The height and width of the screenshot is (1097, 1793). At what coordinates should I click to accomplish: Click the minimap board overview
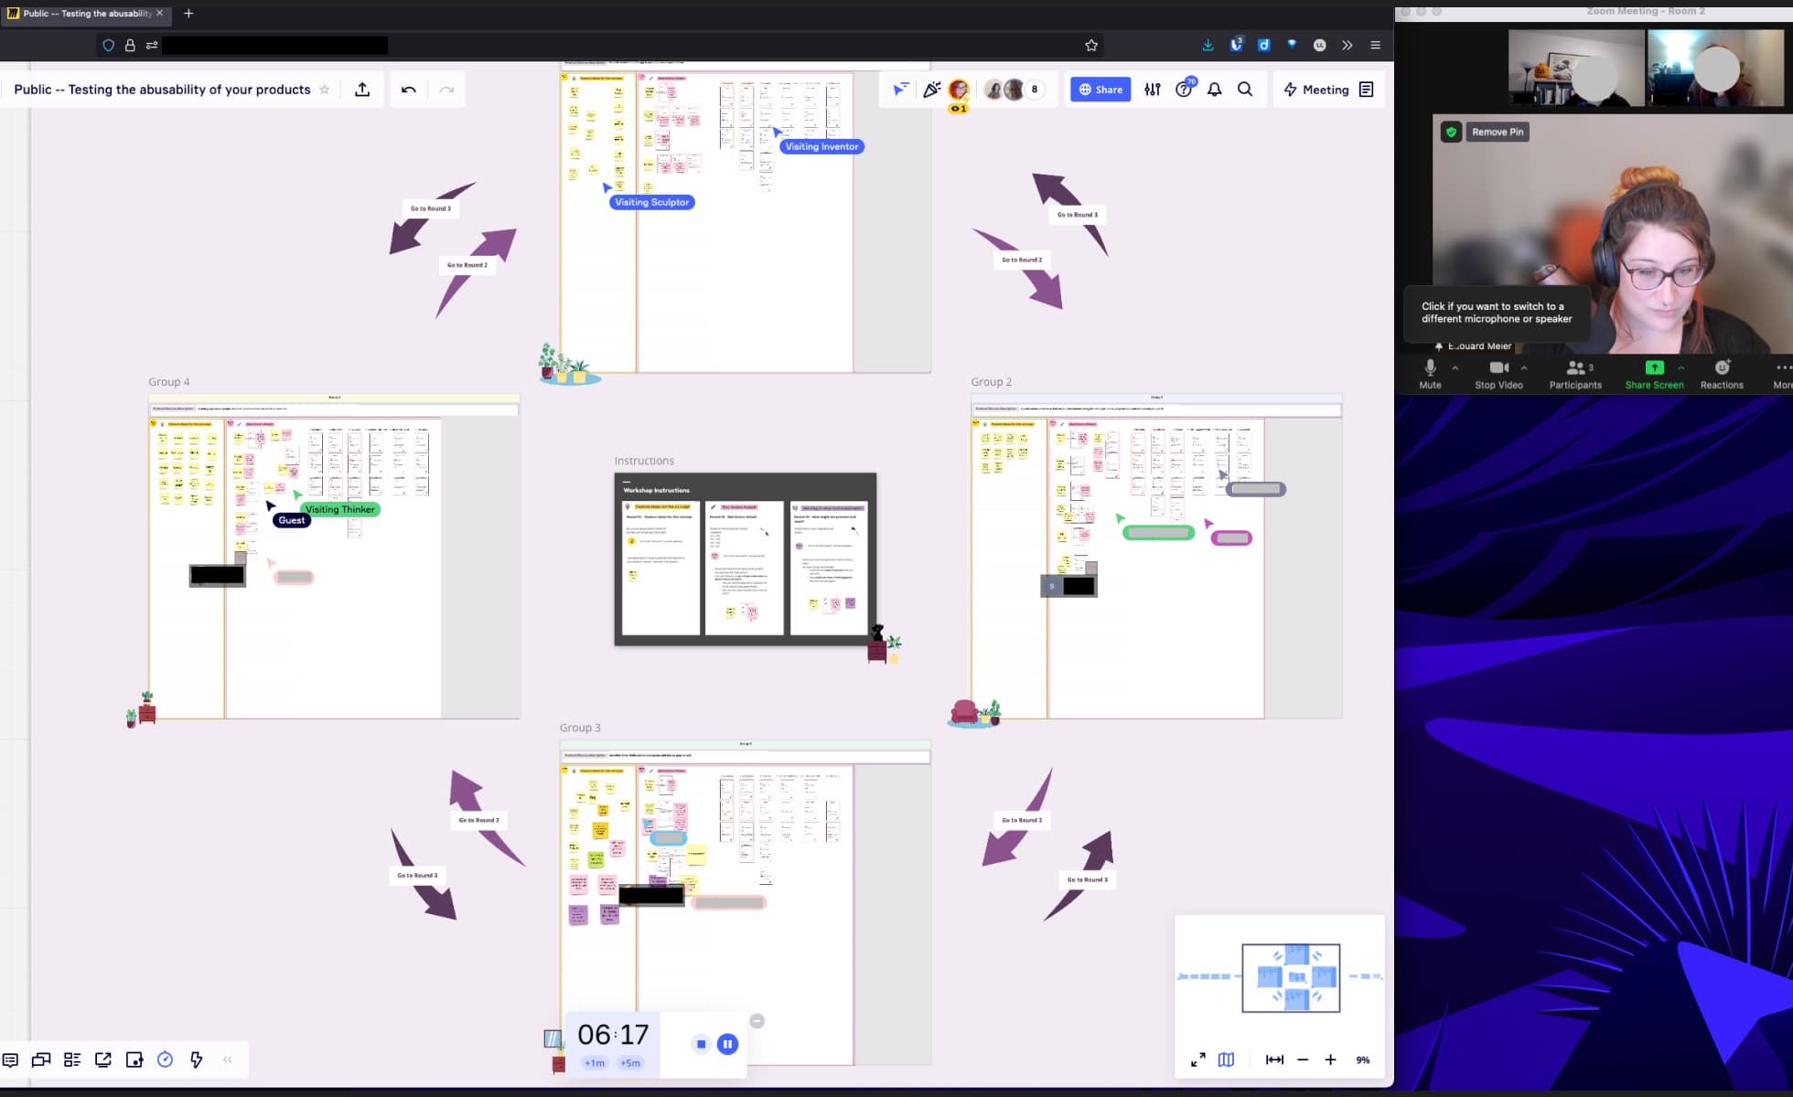(x=1291, y=977)
